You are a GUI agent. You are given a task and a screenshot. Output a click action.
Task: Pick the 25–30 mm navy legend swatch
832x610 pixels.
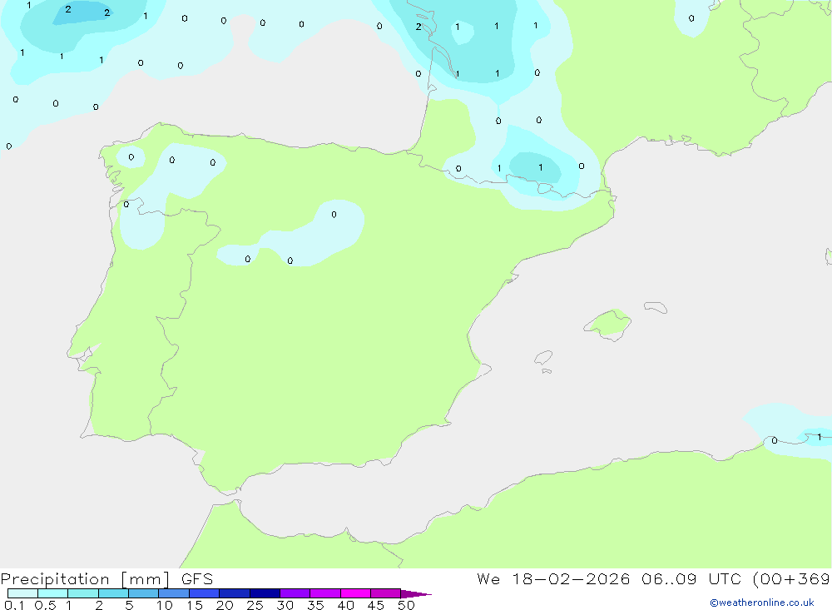265,593
